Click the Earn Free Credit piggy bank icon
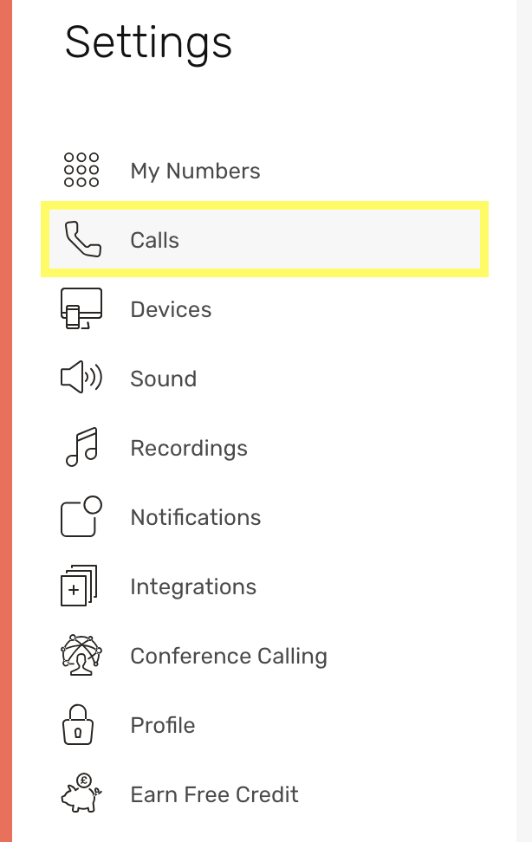Viewport: 532px width, 842px height. [x=80, y=794]
